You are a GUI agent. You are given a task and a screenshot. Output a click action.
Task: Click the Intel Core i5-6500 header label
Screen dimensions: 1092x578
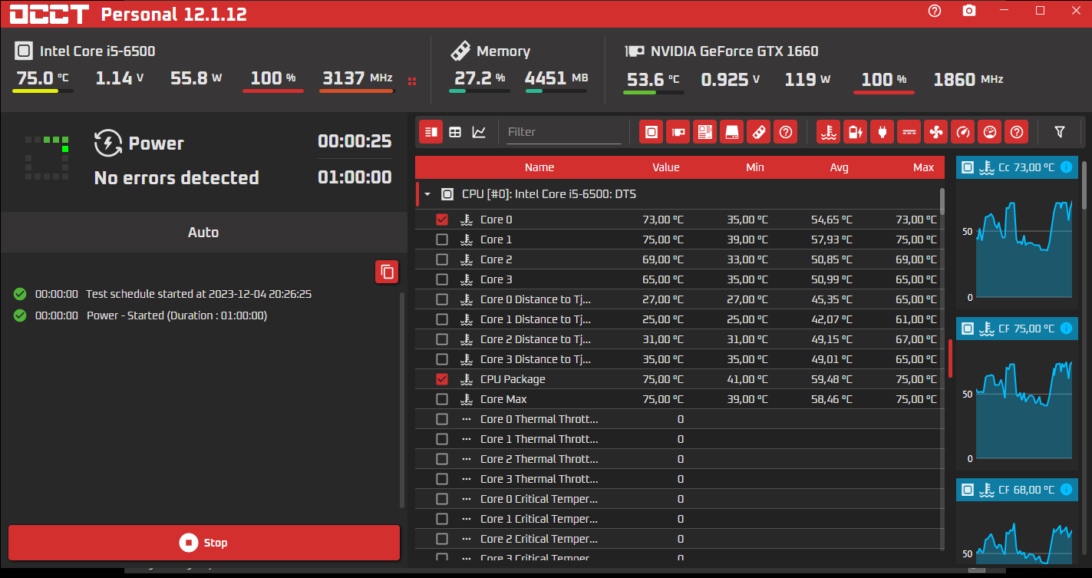coord(97,51)
